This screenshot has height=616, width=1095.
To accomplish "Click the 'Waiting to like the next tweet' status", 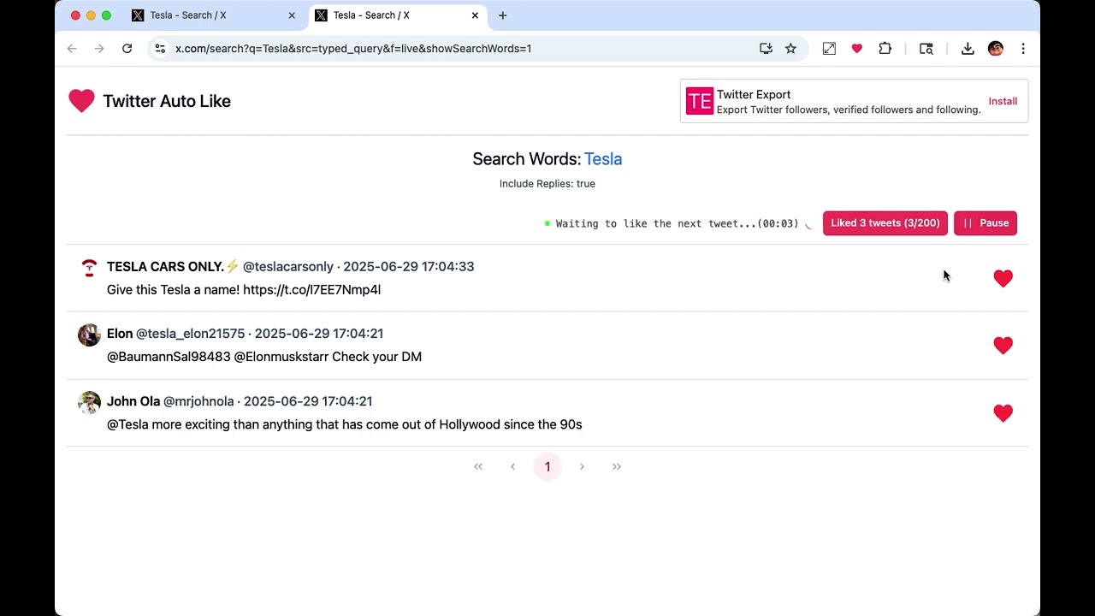I will tap(677, 223).
